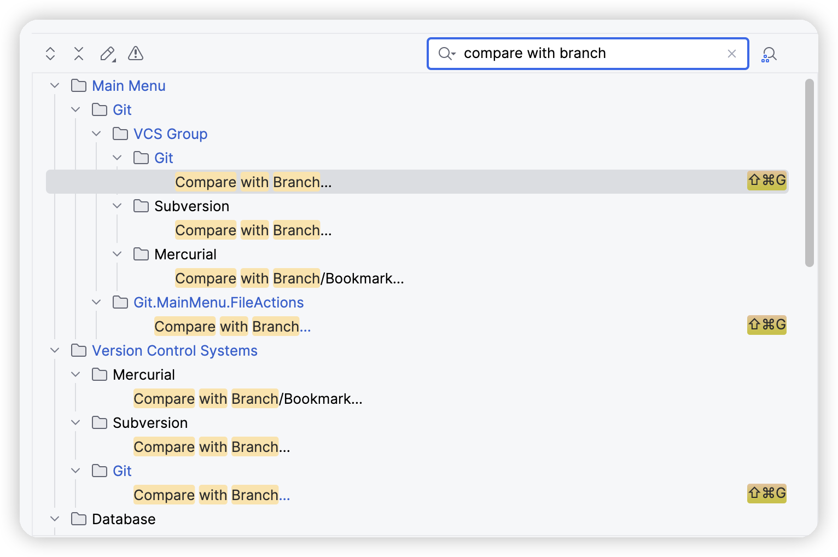Click the Find Actions by Shortcut icon
Screen dimensions: 838x557
click(x=769, y=54)
